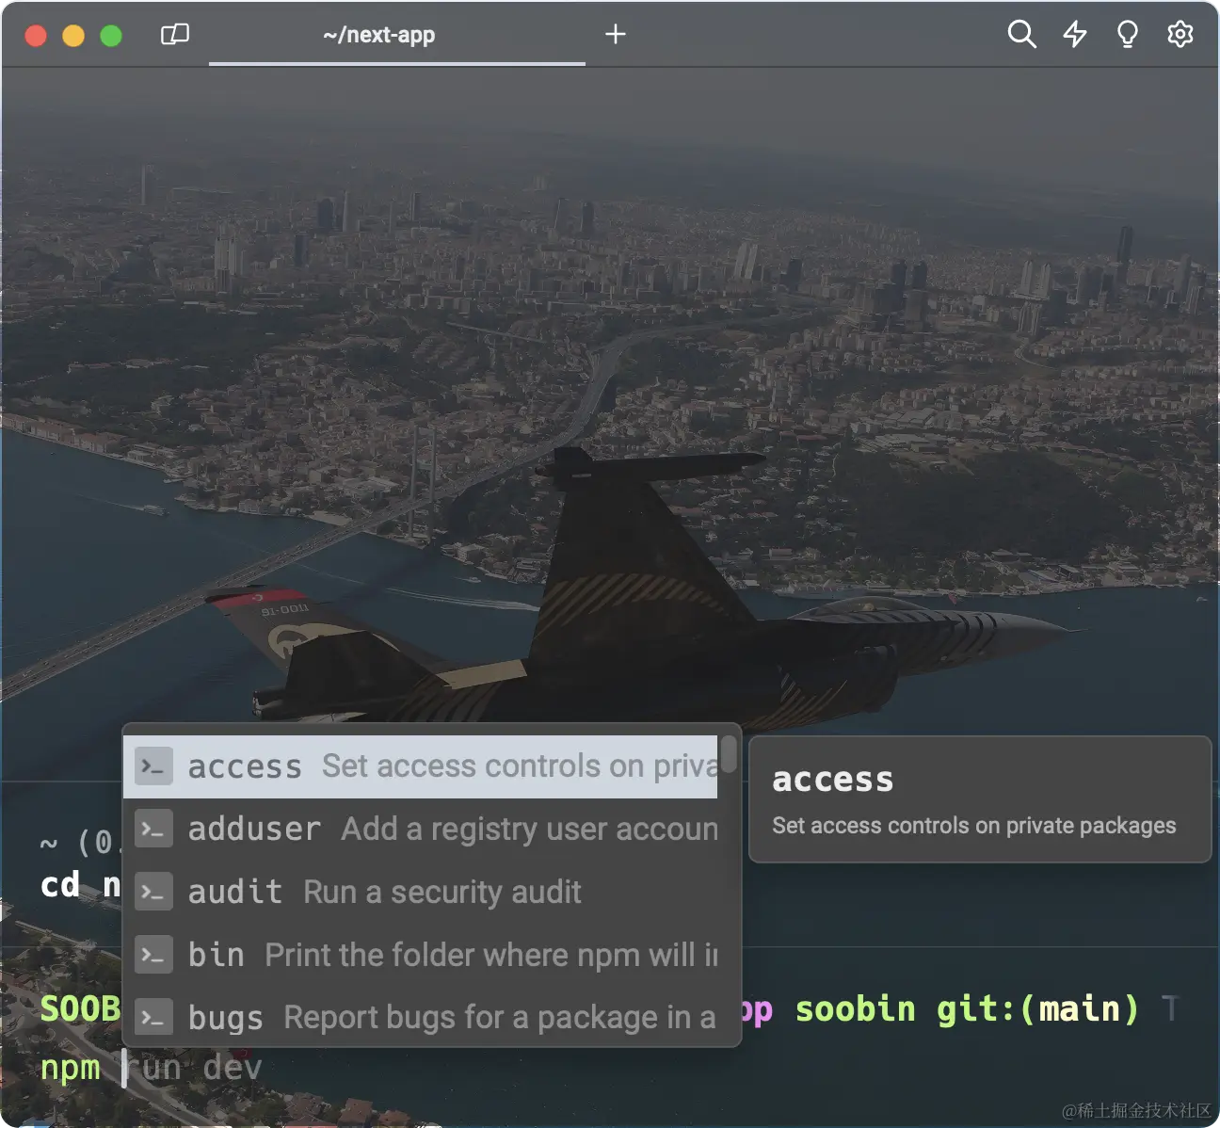The width and height of the screenshot is (1220, 1128).
Task: Click the suggestion list scrollbar thumb
Action: coord(729,754)
